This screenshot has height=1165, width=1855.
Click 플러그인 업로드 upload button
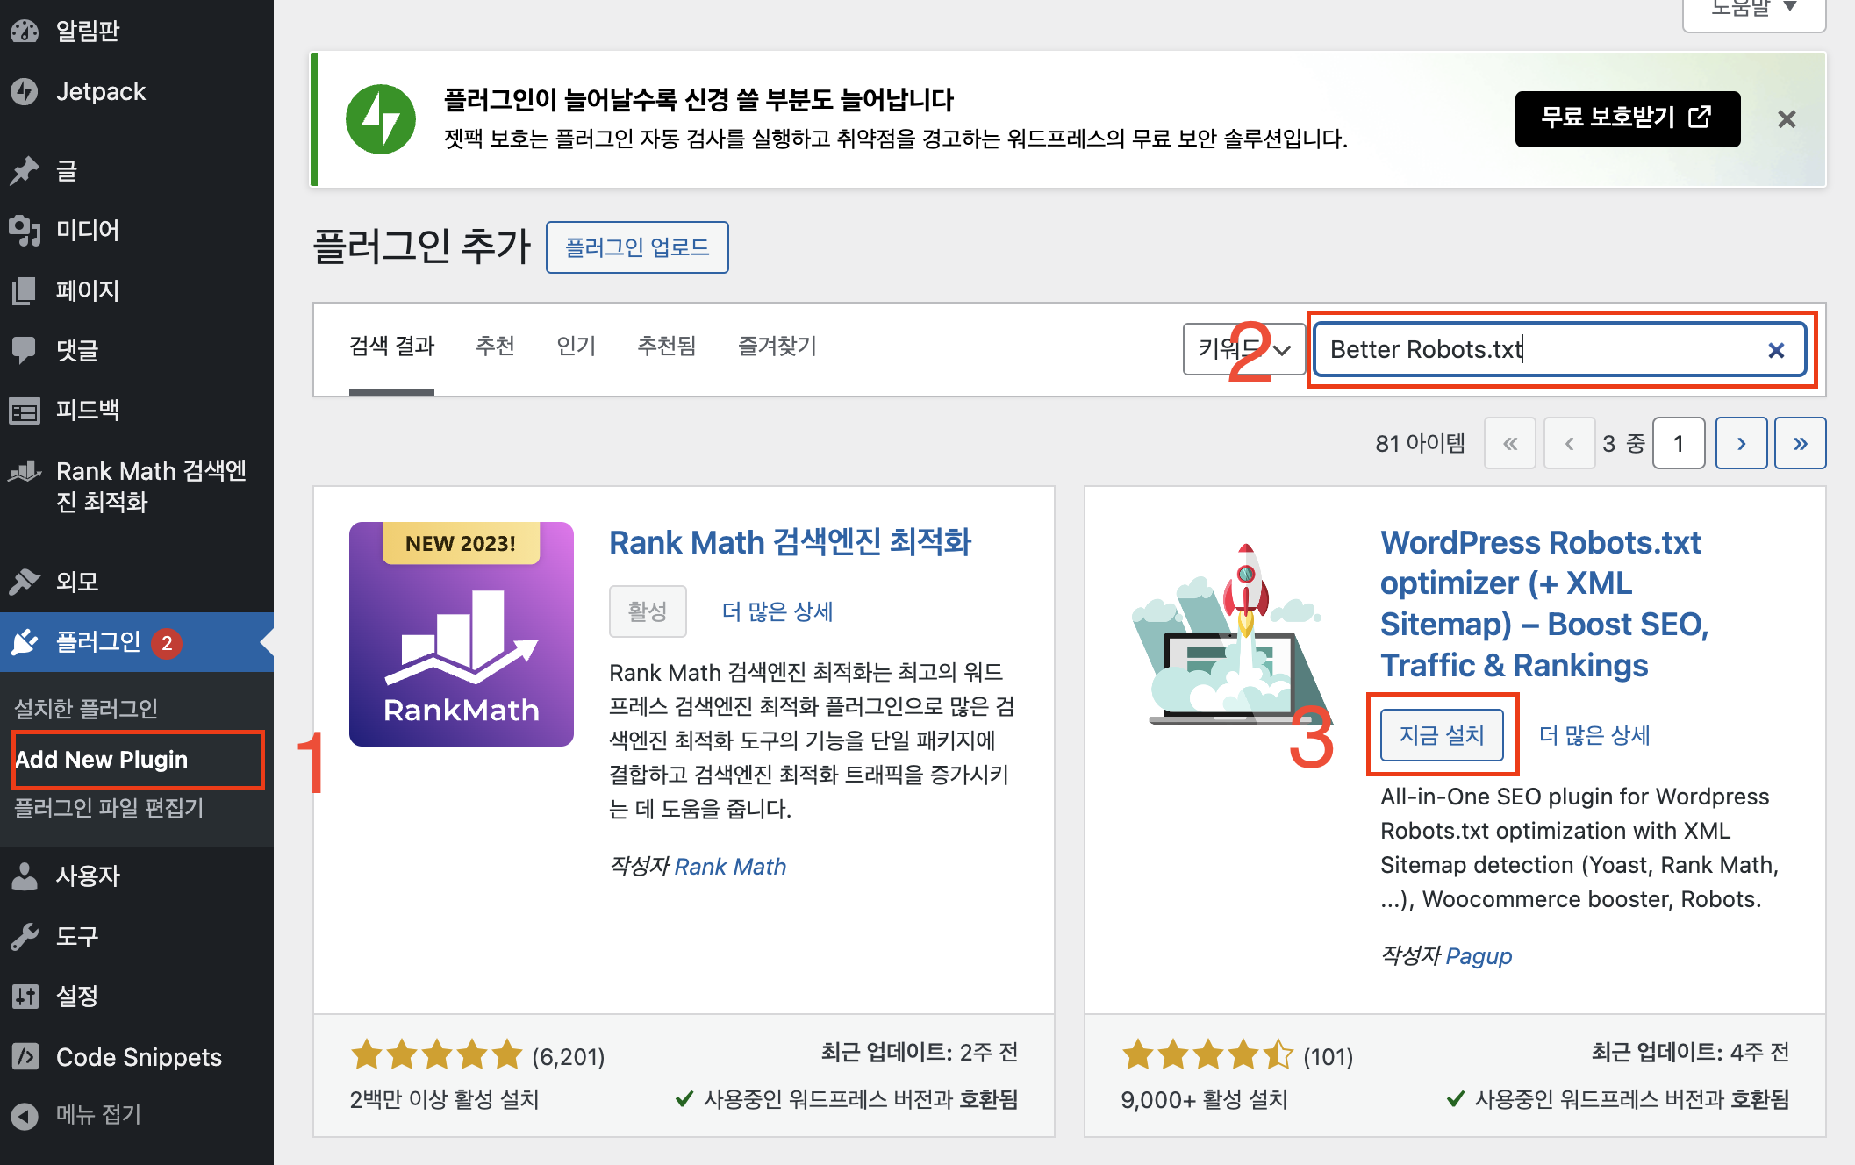[637, 247]
